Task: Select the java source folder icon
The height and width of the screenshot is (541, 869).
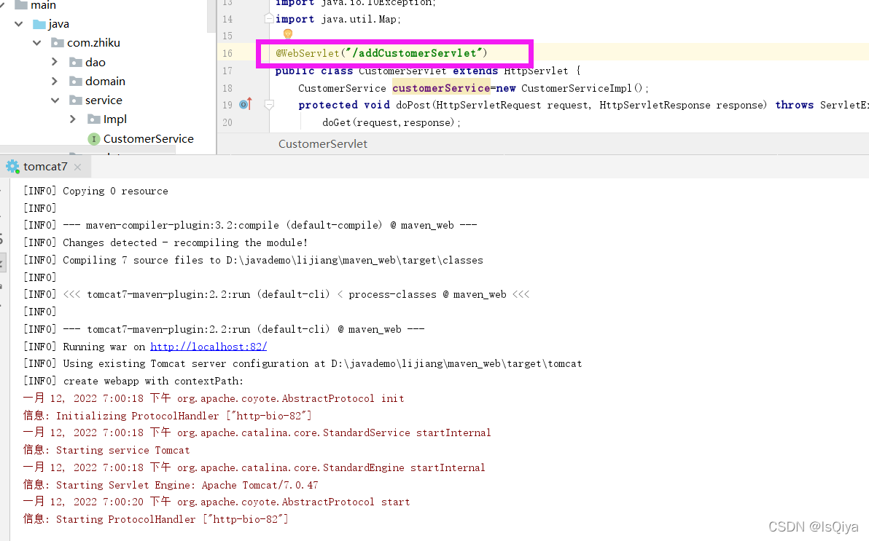Action: click(x=39, y=24)
